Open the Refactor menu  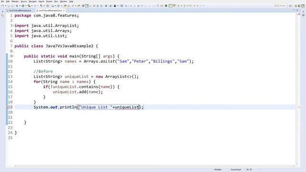click(x=15, y=1)
